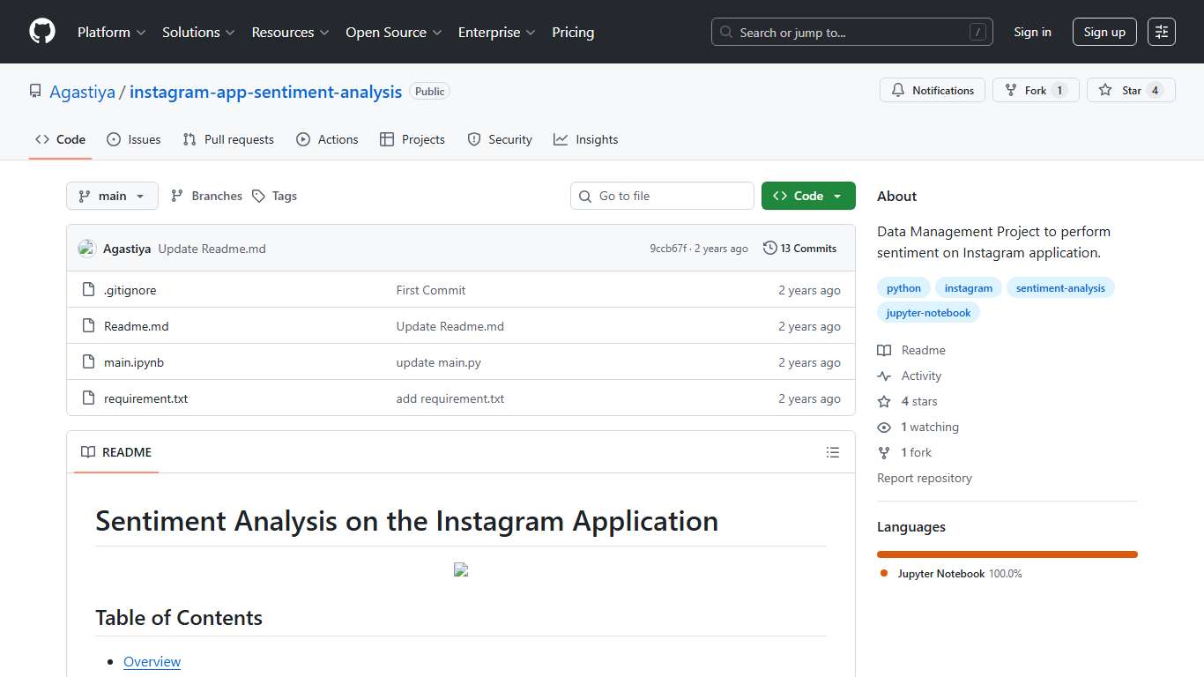Screen dimensions: 1204x677
Task: Click the command palette icon beside Sign up
Action: point(1161,32)
